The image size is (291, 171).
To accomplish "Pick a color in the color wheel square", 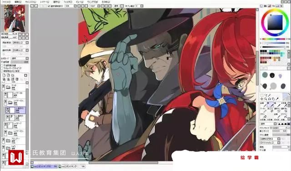I will coord(275,22).
